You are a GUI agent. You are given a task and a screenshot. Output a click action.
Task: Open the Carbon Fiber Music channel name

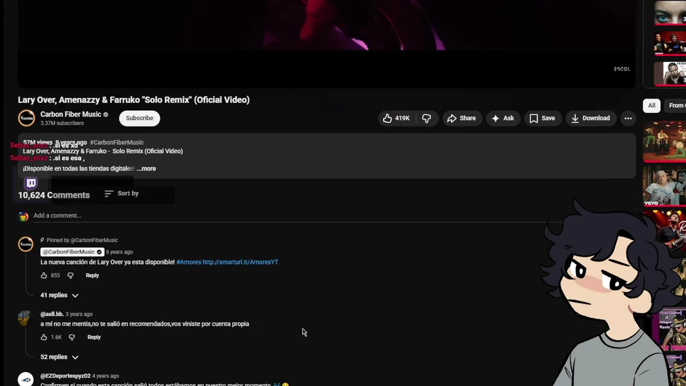pos(71,114)
